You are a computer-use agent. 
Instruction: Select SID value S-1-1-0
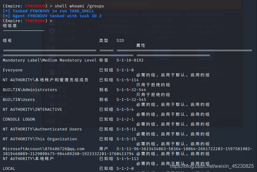[x=125, y=70]
